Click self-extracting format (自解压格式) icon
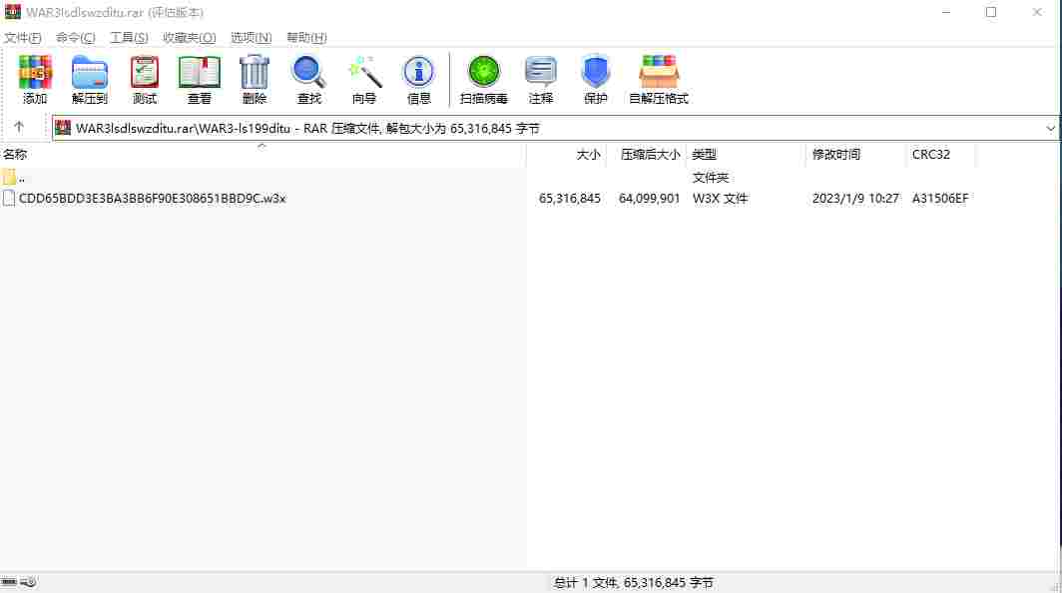The width and height of the screenshot is (1062, 593). (659, 79)
